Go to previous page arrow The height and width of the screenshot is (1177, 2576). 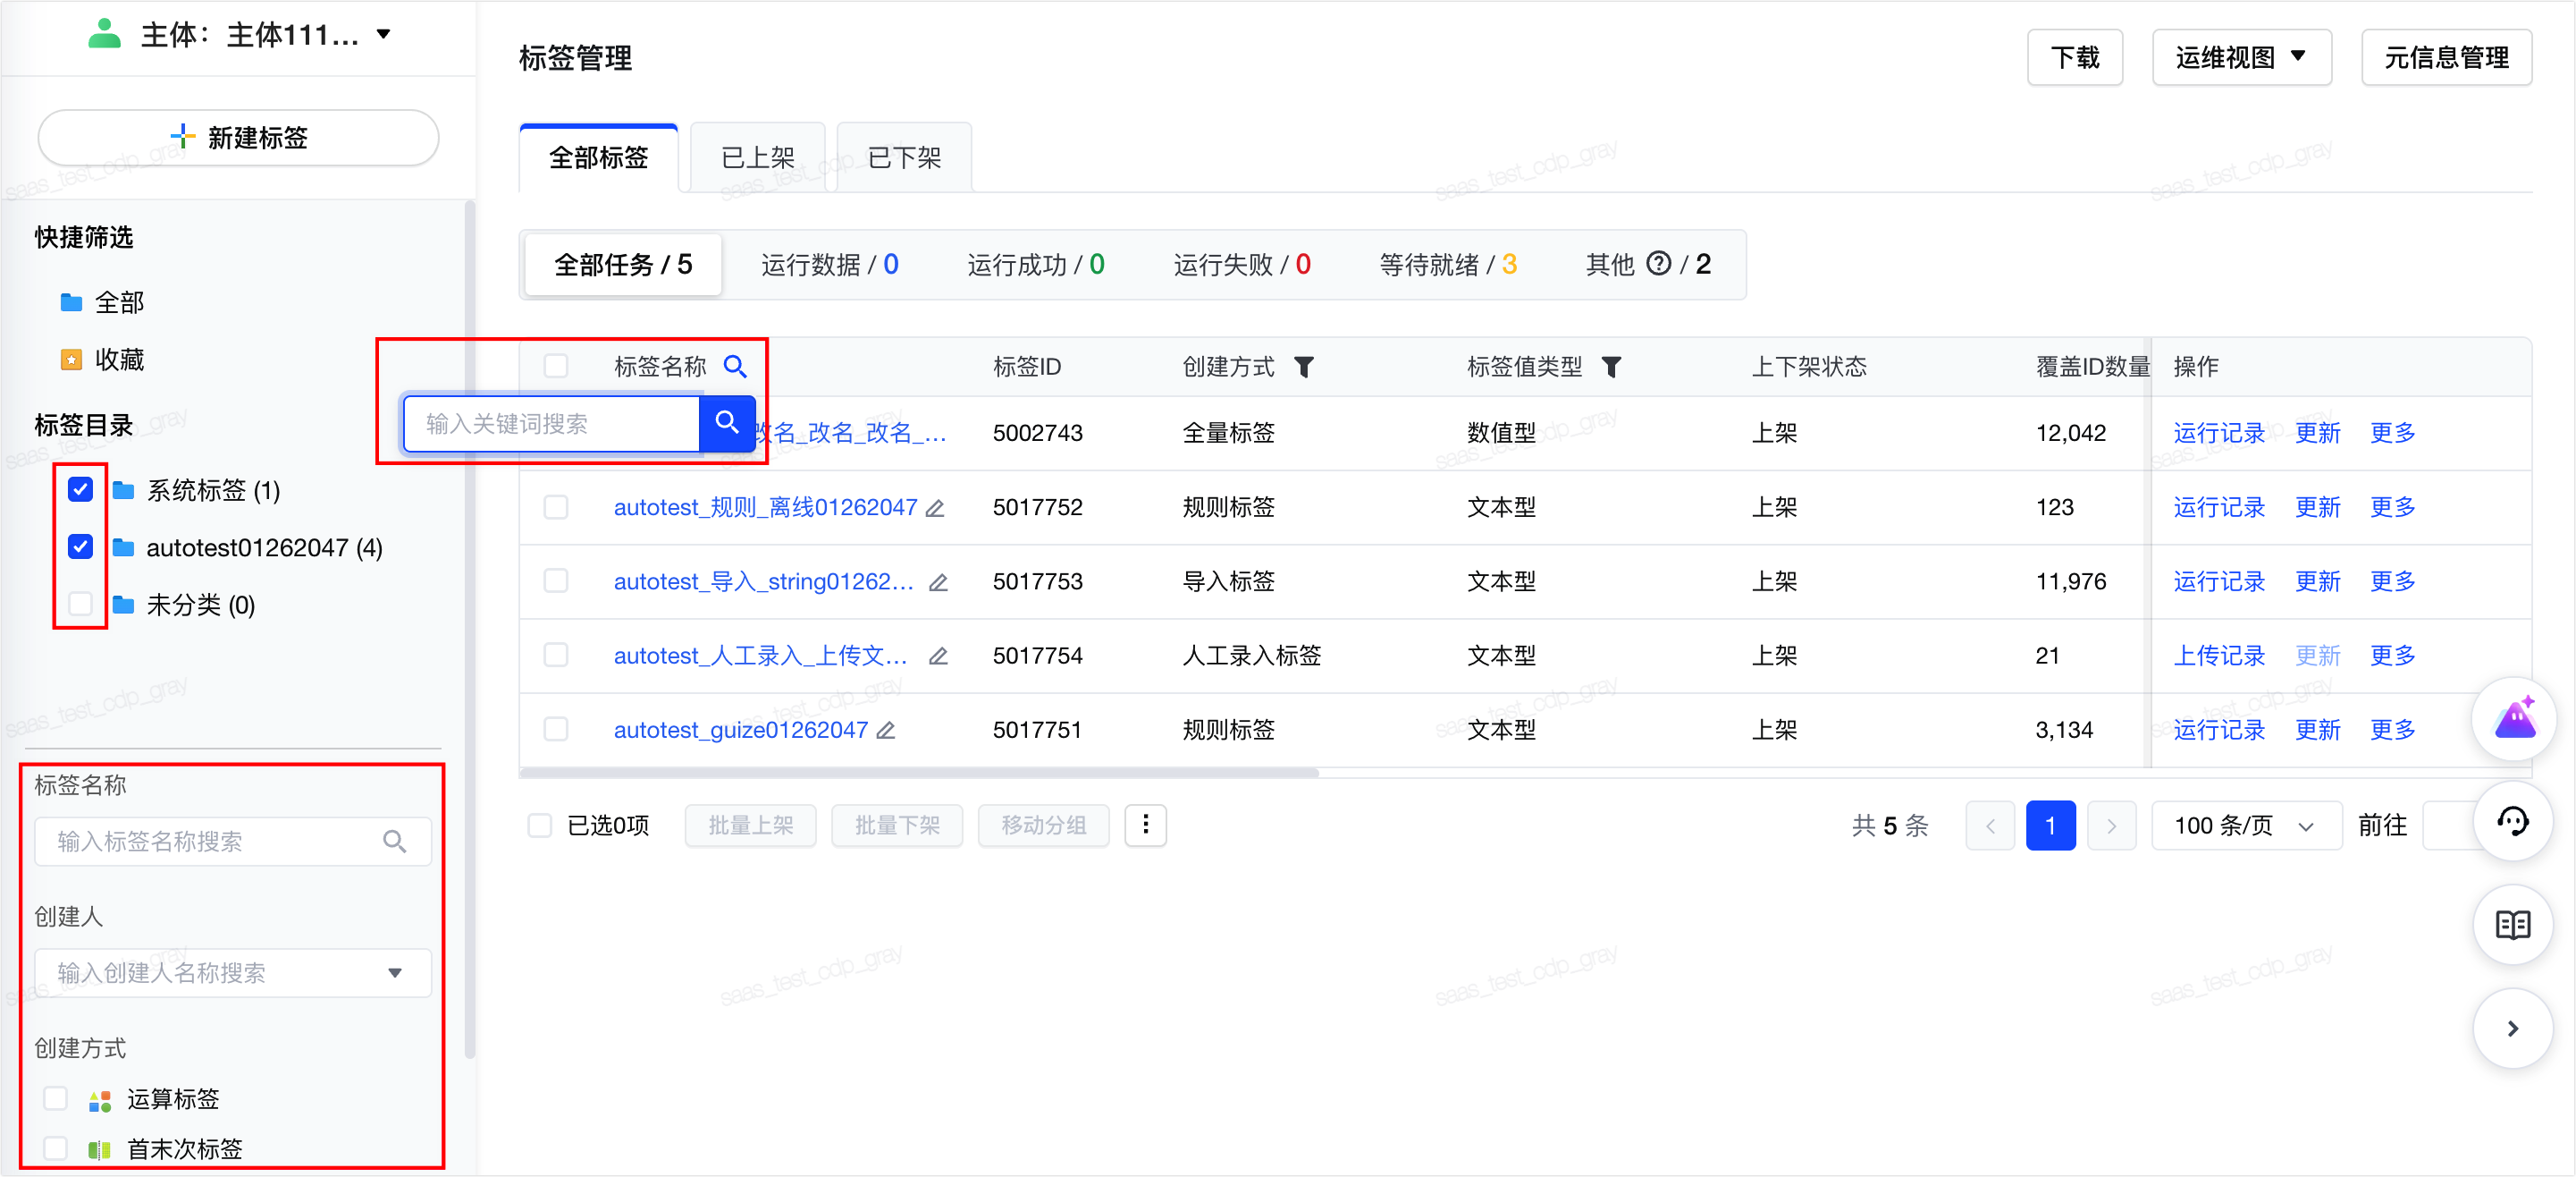(1990, 826)
